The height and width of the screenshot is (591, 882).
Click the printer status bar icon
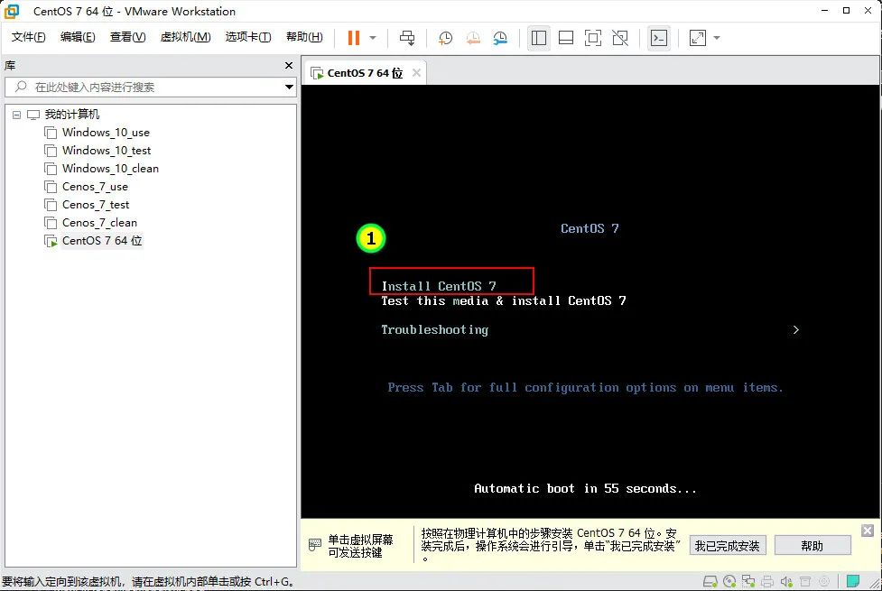[767, 581]
